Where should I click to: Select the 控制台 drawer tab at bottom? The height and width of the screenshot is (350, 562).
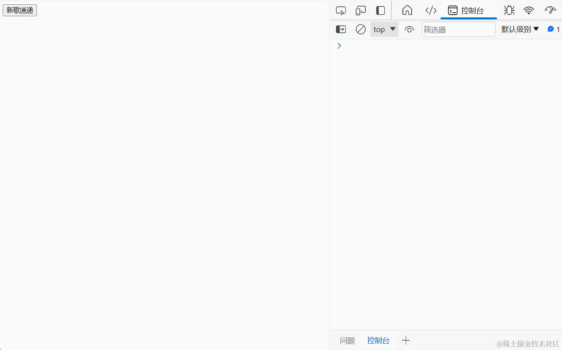[378, 341]
